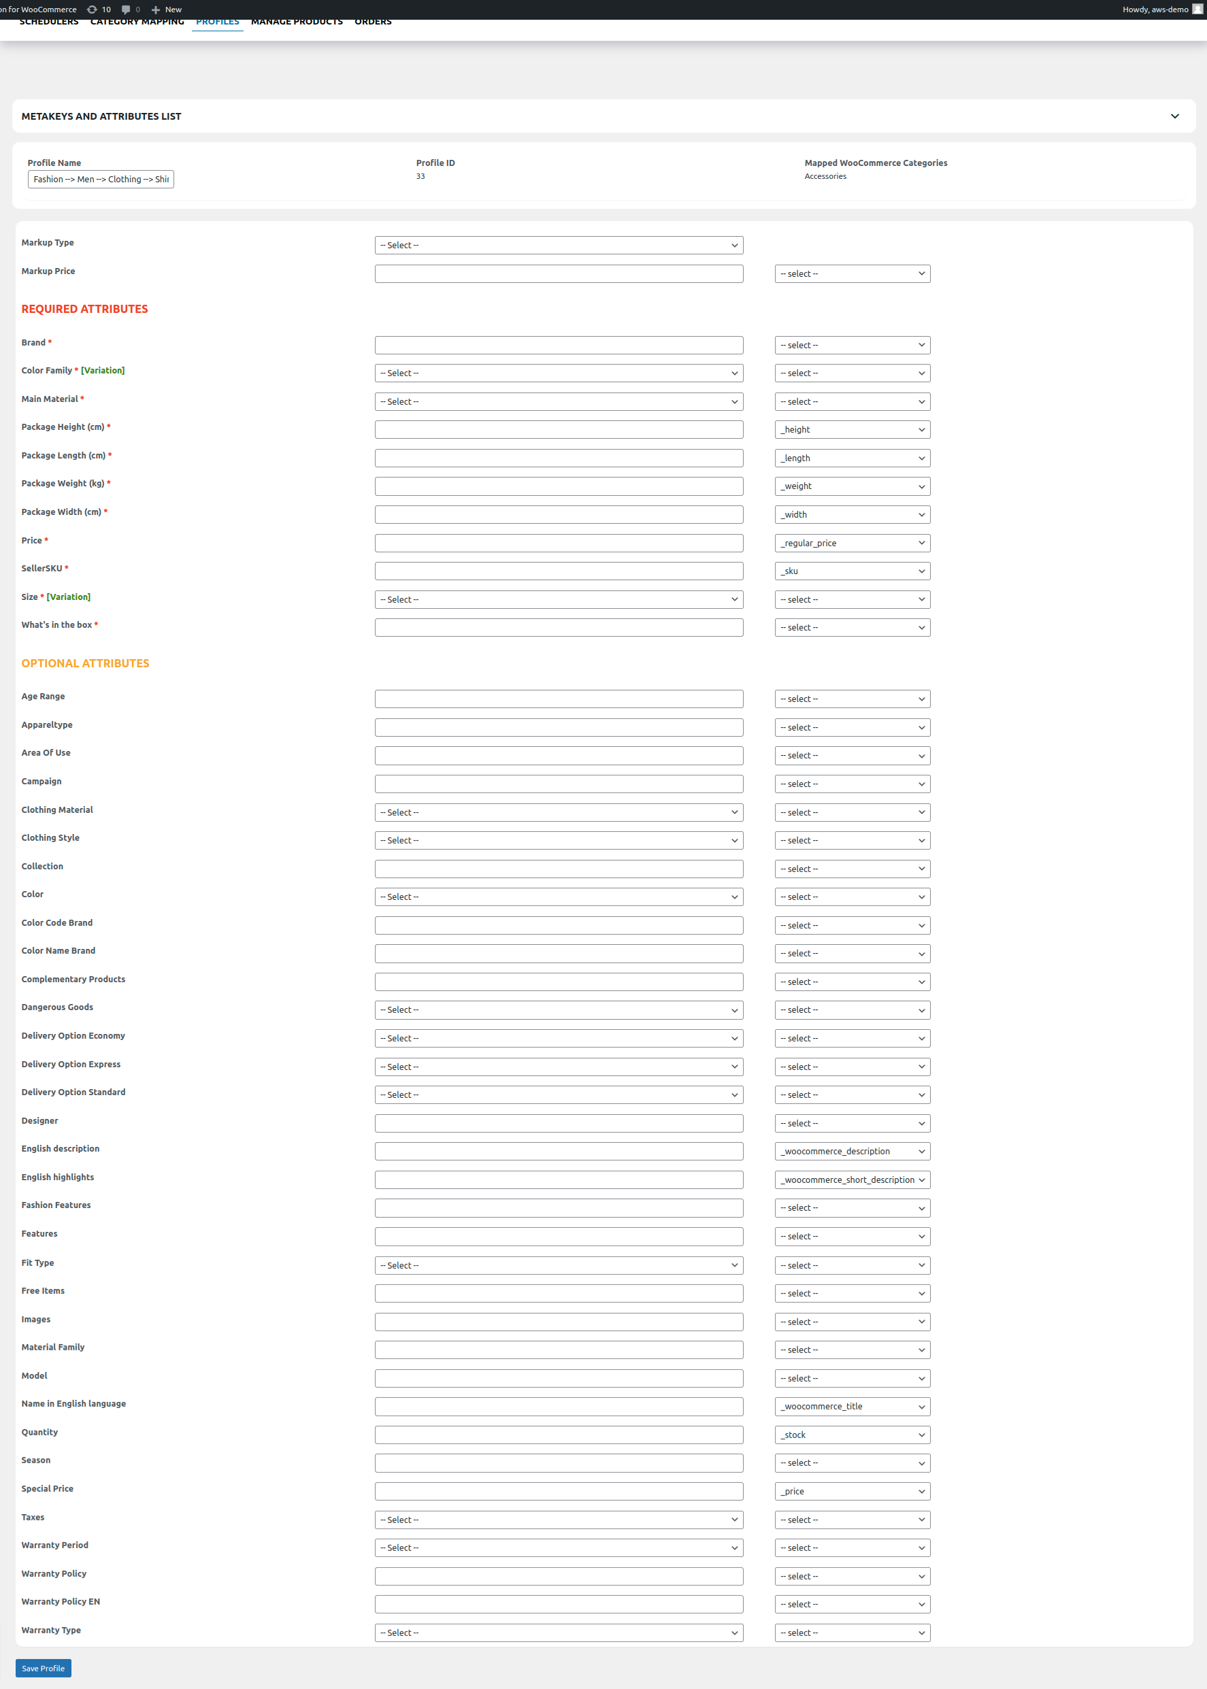Open the Orders tab
Viewport: 1207px width, 1689px height.
372,22
